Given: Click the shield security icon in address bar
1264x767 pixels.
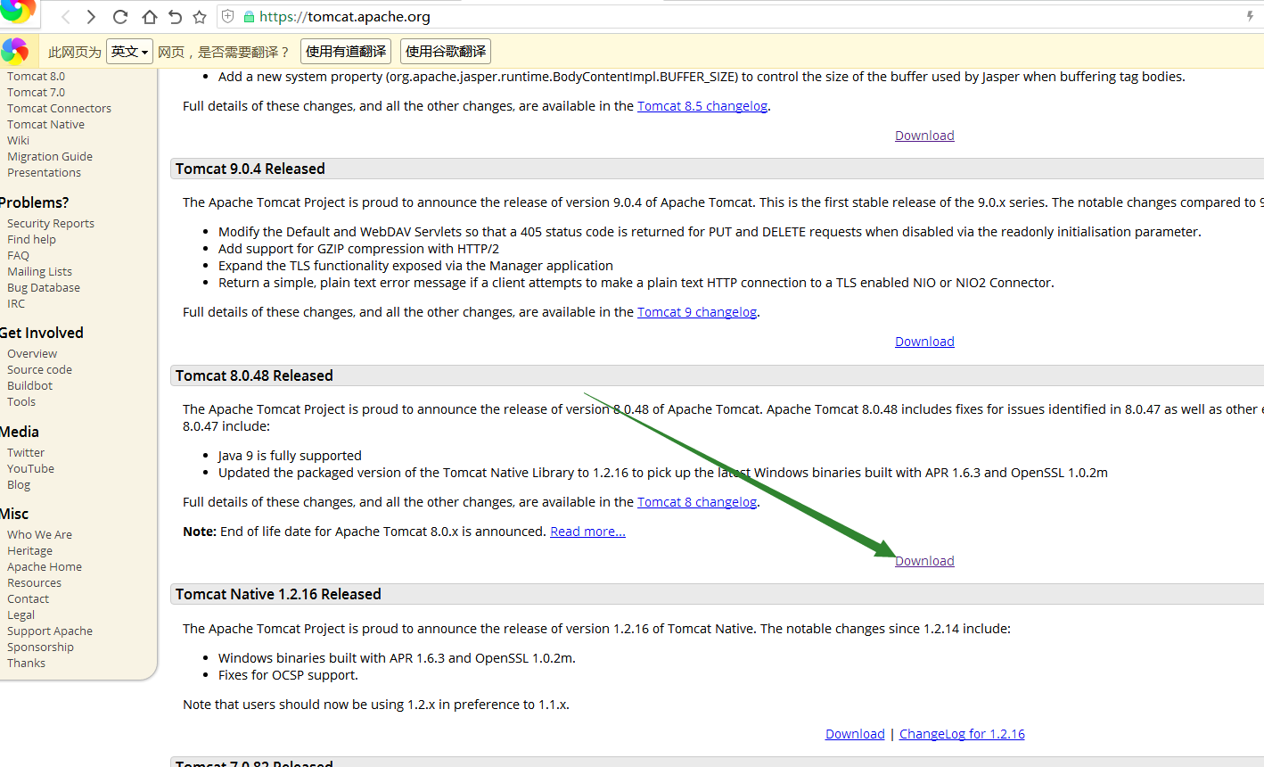Looking at the screenshot, I should (228, 17).
